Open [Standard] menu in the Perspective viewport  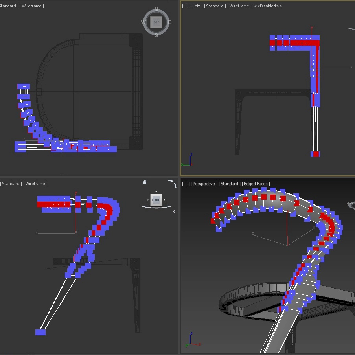click(230, 184)
